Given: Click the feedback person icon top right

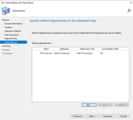Looking at the screenshot, I should [129, 11].
